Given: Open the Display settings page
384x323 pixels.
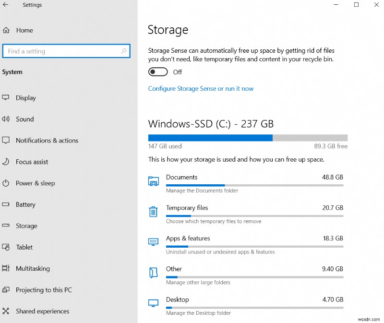Looking at the screenshot, I should [25, 98].
